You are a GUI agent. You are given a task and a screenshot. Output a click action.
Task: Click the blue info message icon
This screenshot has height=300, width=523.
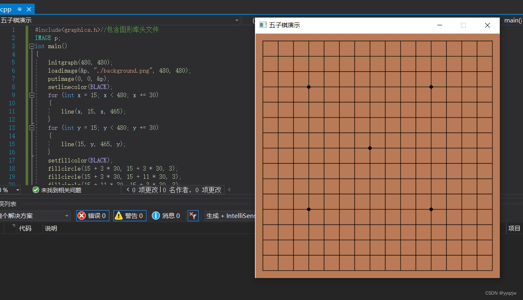(x=155, y=216)
